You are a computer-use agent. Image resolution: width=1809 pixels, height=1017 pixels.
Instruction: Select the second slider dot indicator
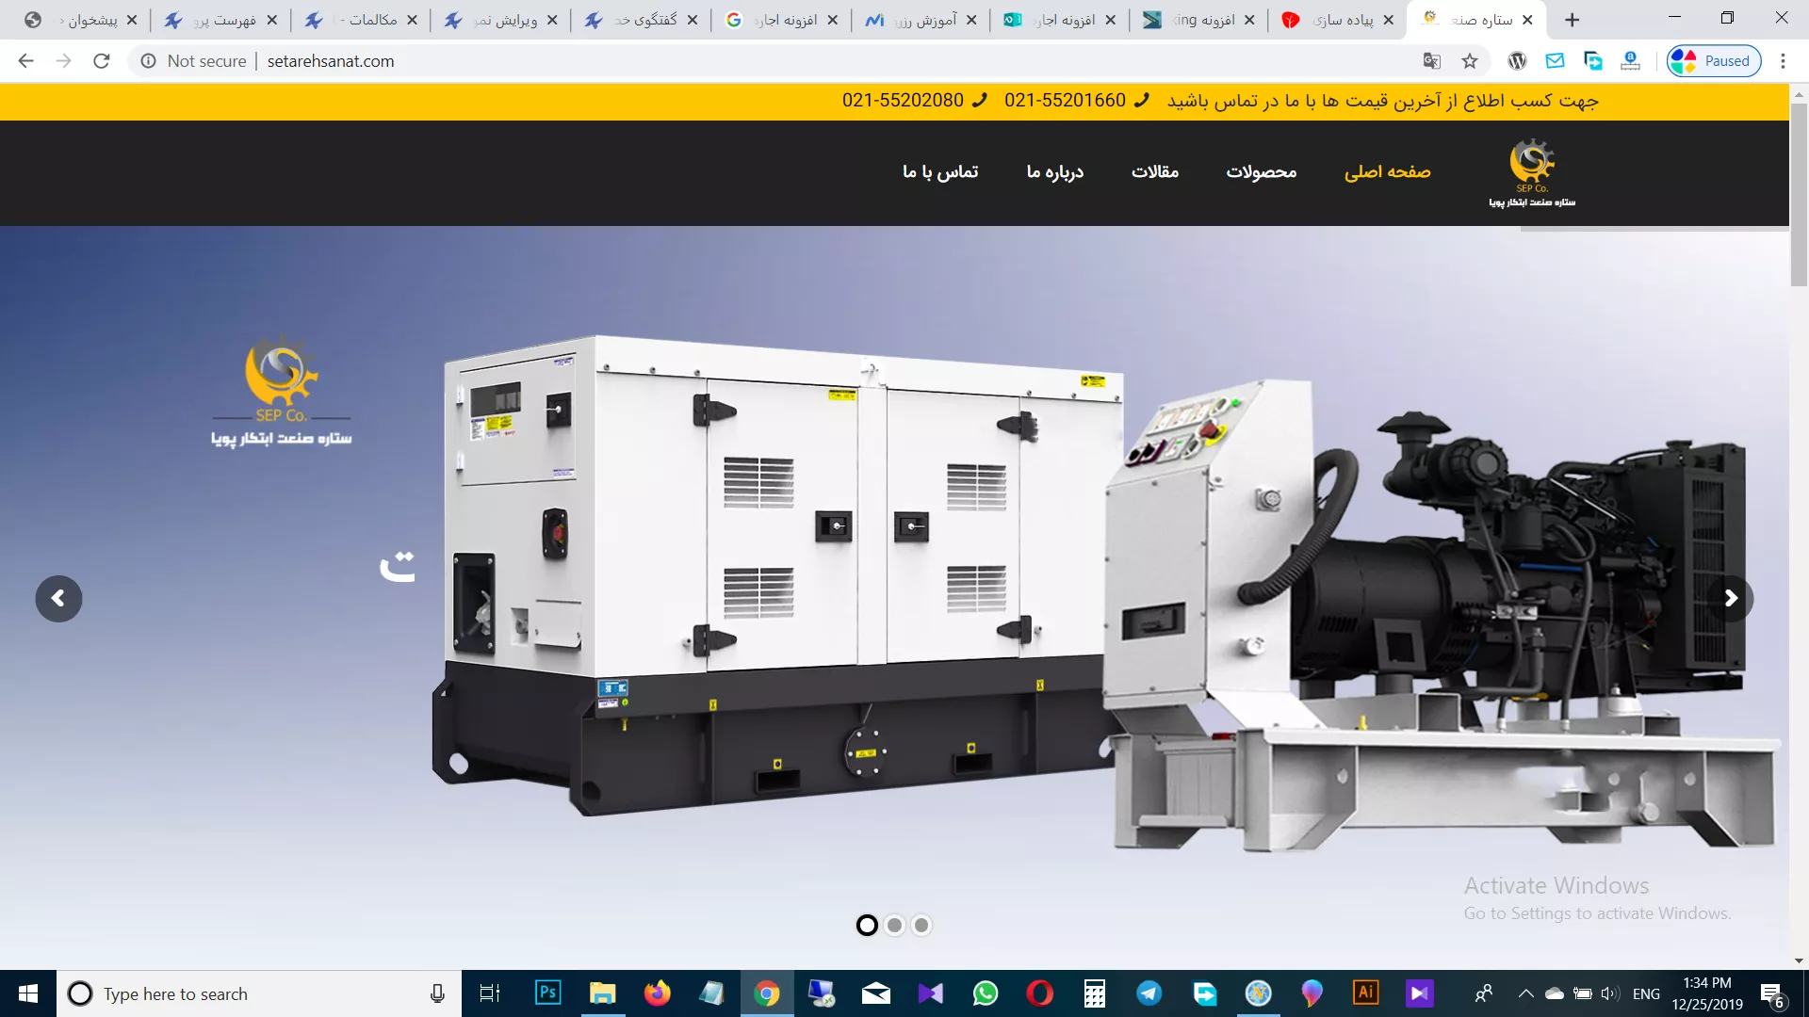pyautogui.click(x=895, y=926)
